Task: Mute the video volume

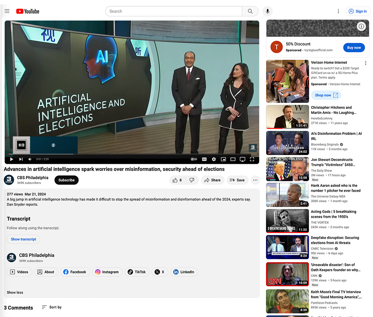Action: 30,159
